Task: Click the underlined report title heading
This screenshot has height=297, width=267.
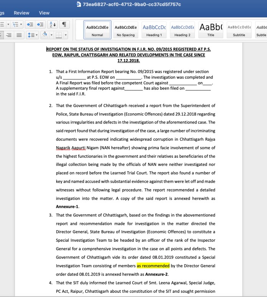Action: click(129, 55)
